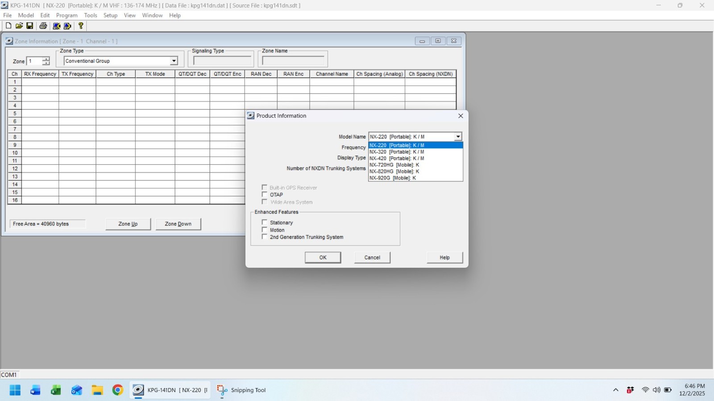Open the Window menu

pyautogui.click(x=152, y=15)
